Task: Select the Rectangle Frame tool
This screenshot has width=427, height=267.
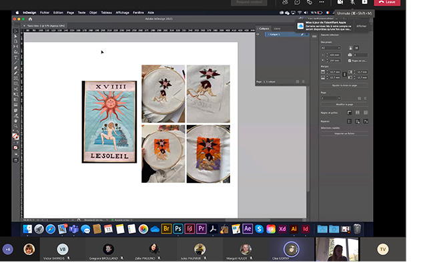Action: (16, 78)
